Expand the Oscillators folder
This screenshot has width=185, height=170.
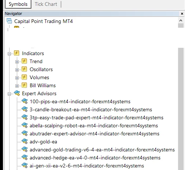17,70
